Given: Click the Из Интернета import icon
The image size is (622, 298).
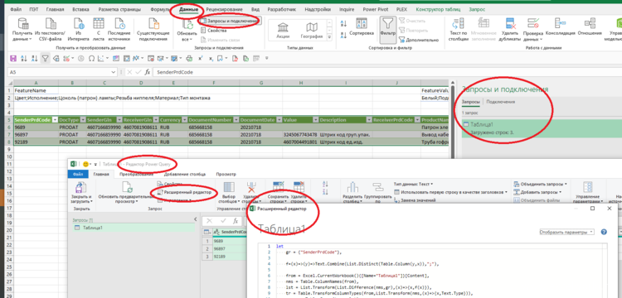Looking at the screenshot, I should coord(78,24).
